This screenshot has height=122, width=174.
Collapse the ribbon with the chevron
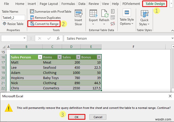pos(172,30)
